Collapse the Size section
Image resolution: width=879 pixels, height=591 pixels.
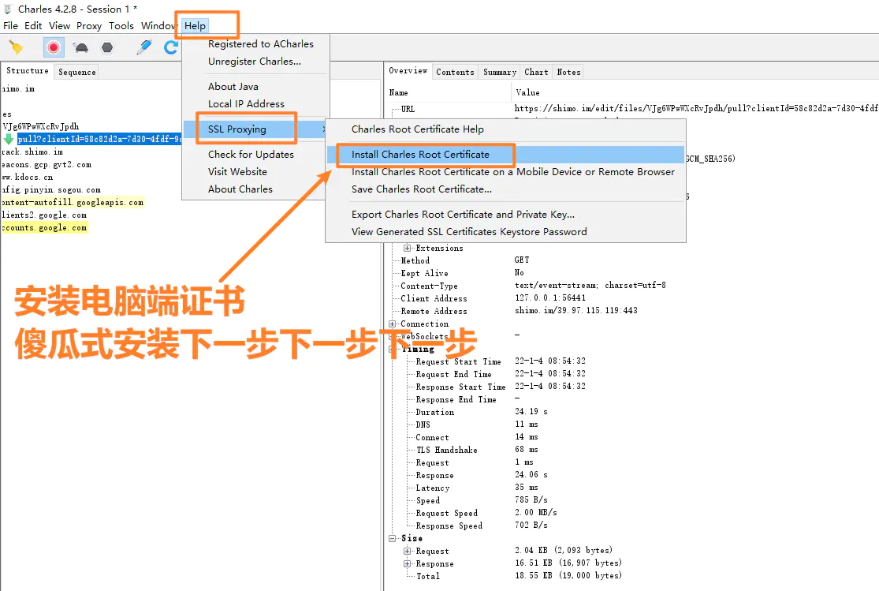tap(393, 538)
